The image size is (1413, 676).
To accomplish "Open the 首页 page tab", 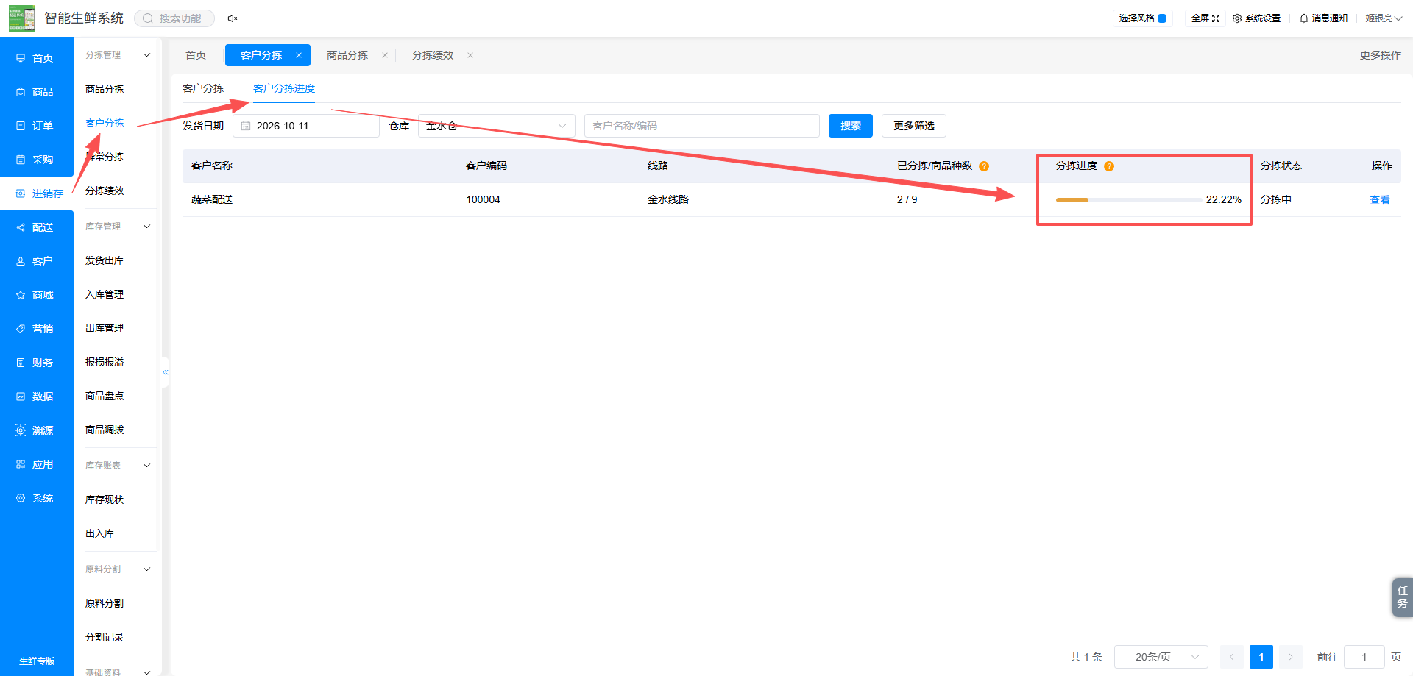I will (x=196, y=55).
